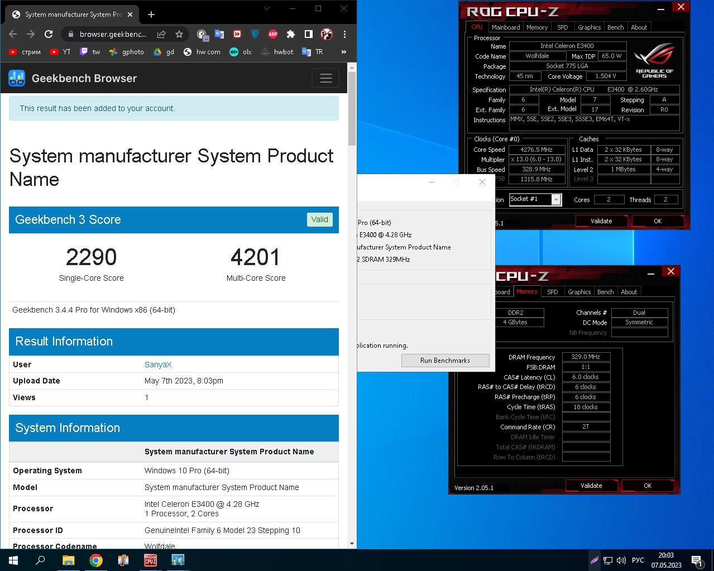Click Validate in the top CPU-Z window
The width and height of the screenshot is (714, 571).
pos(601,221)
